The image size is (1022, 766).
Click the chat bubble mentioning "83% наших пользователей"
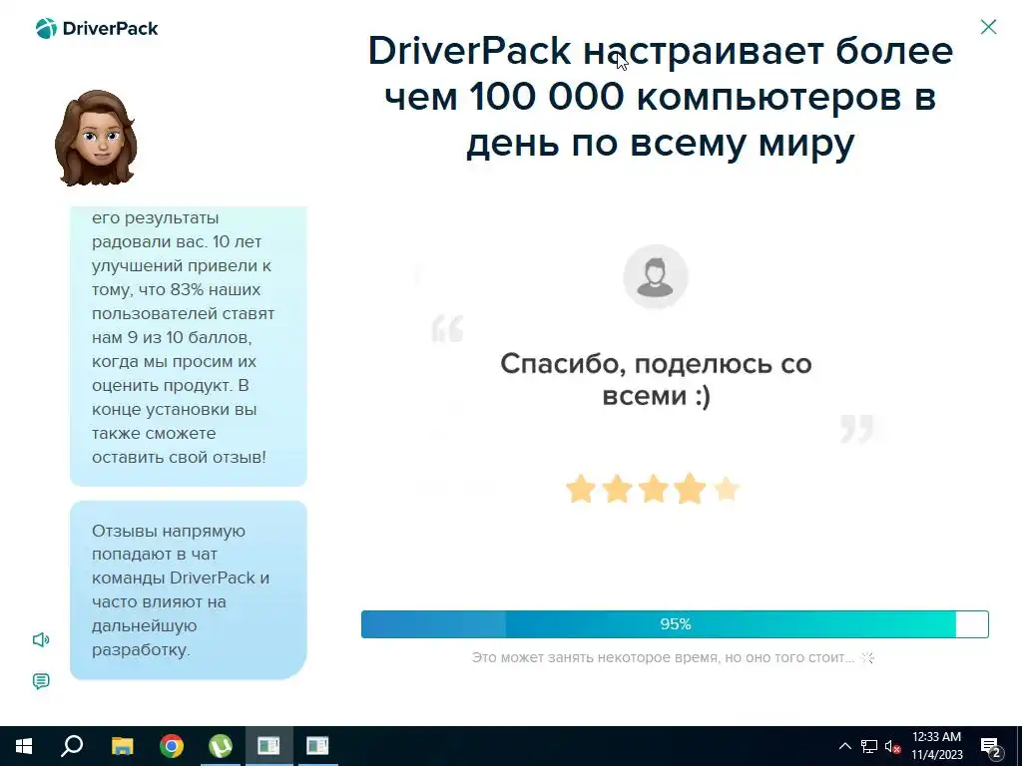(189, 346)
